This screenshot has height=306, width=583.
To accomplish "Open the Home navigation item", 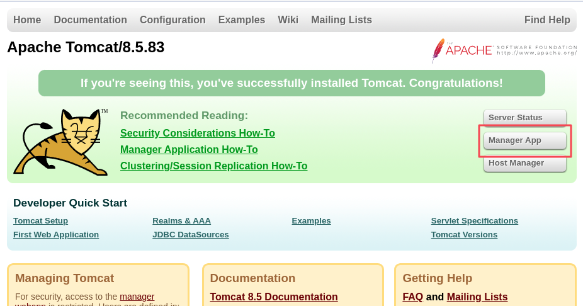I will (27, 20).
